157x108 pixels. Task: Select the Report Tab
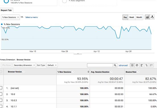click(6, 10)
